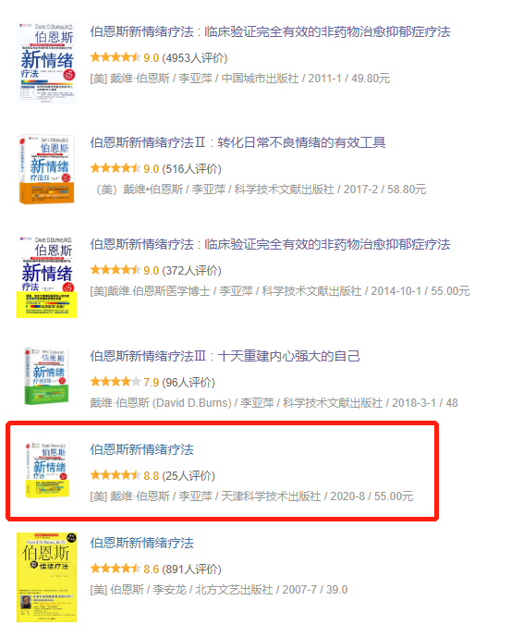Click the yellow 北方文艺出版社 book cover
The height and width of the screenshot is (637, 511).
pyautogui.click(x=47, y=577)
